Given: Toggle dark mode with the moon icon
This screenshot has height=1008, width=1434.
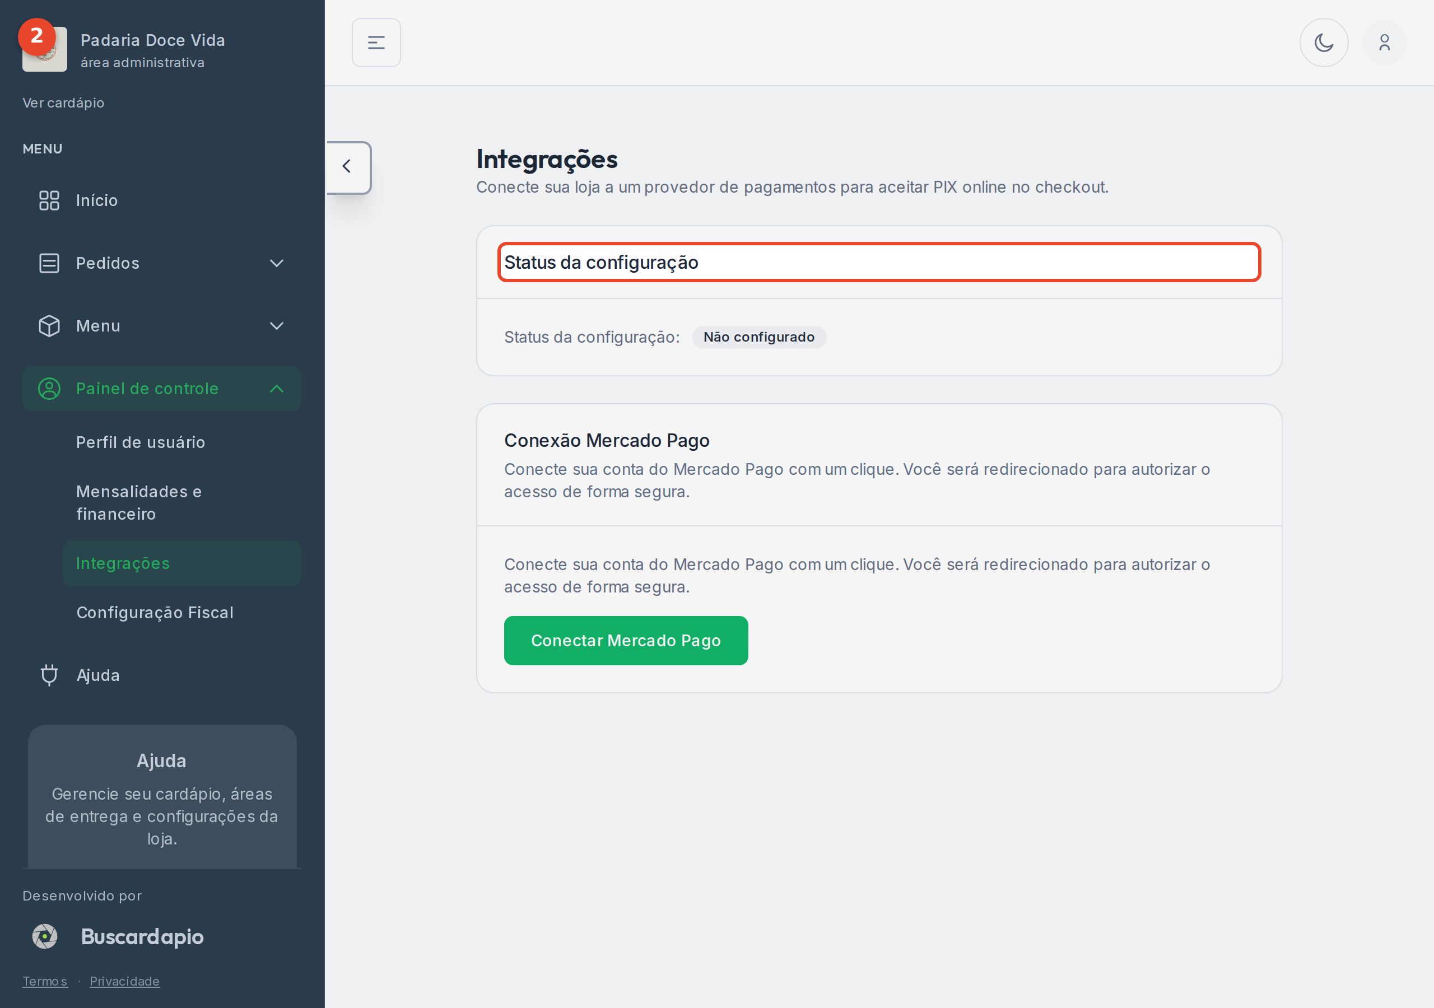Looking at the screenshot, I should [1324, 43].
